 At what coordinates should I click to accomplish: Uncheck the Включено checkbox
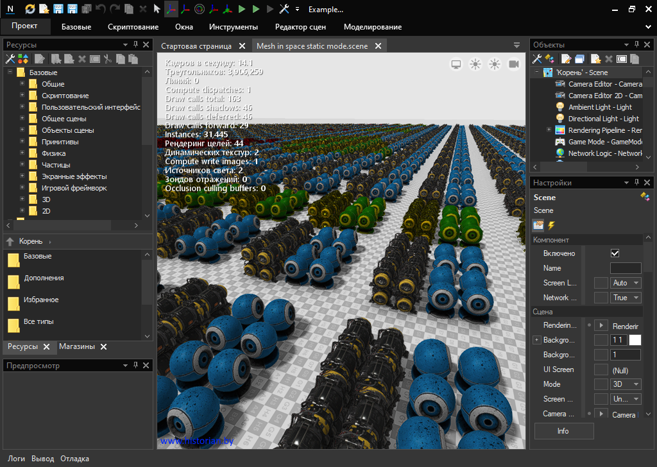(x=615, y=253)
